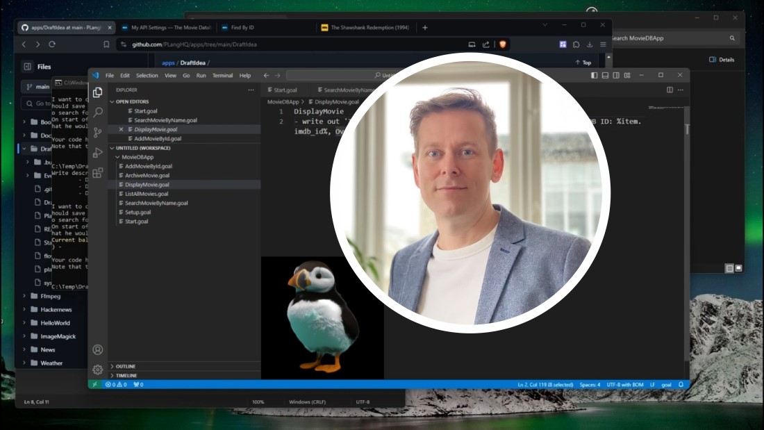Open the File menu in VS Code
Image resolution: width=764 pixels, height=430 pixels.
(110, 76)
